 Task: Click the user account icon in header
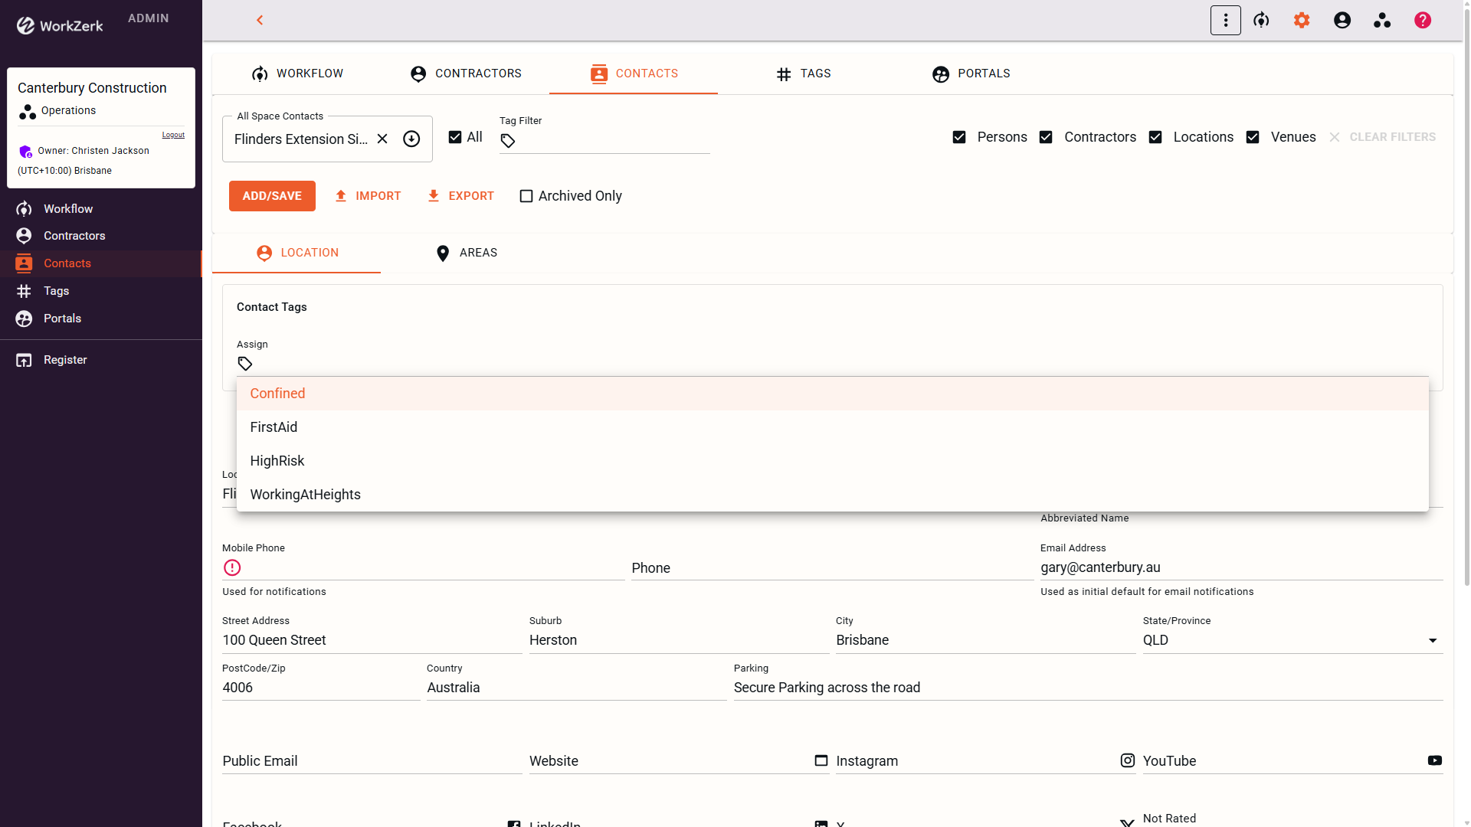(1342, 21)
